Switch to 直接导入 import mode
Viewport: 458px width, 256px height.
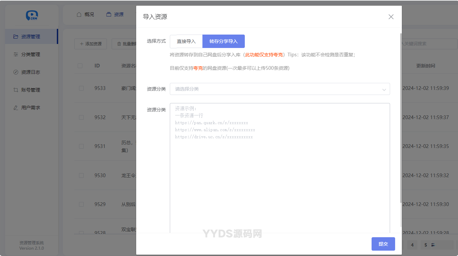186,41
